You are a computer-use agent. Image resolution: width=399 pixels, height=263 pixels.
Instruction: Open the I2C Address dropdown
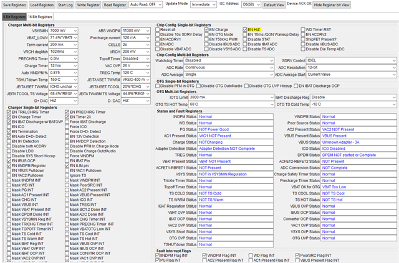251,4
